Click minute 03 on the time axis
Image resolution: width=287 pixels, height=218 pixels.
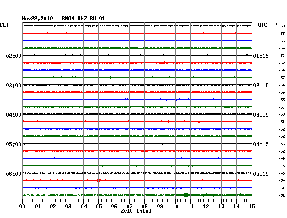tap(68, 206)
